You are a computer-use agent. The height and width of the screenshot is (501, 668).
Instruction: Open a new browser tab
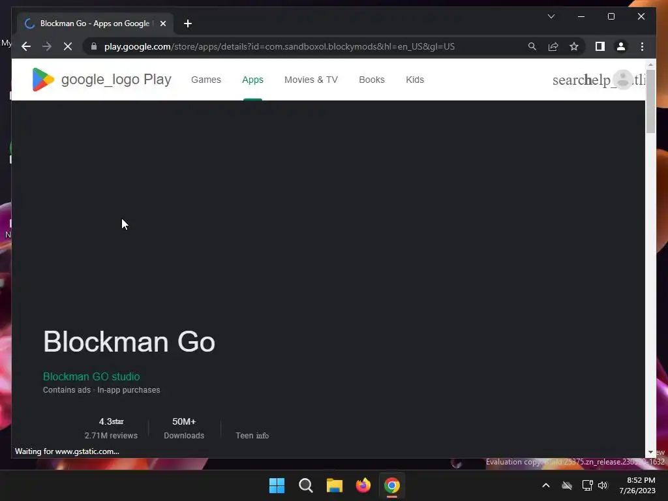pos(188,23)
